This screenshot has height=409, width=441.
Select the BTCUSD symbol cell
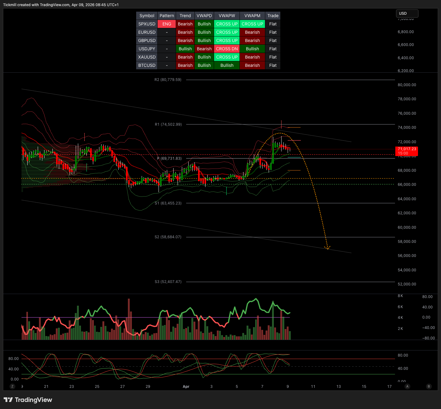[147, 65]
